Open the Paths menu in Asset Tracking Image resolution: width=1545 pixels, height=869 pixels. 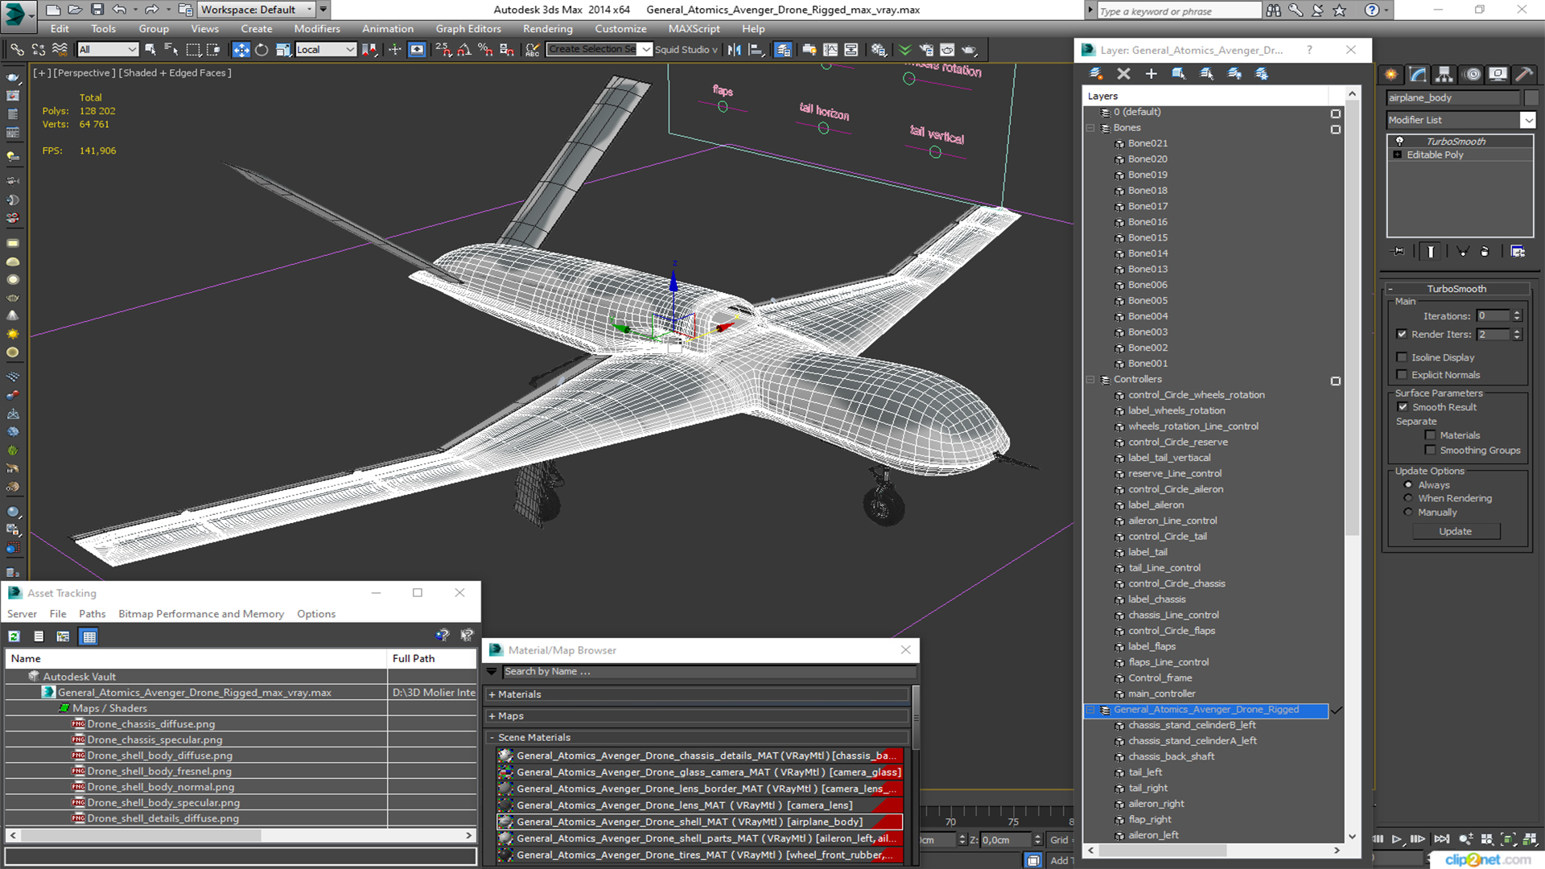coord(92,614)
